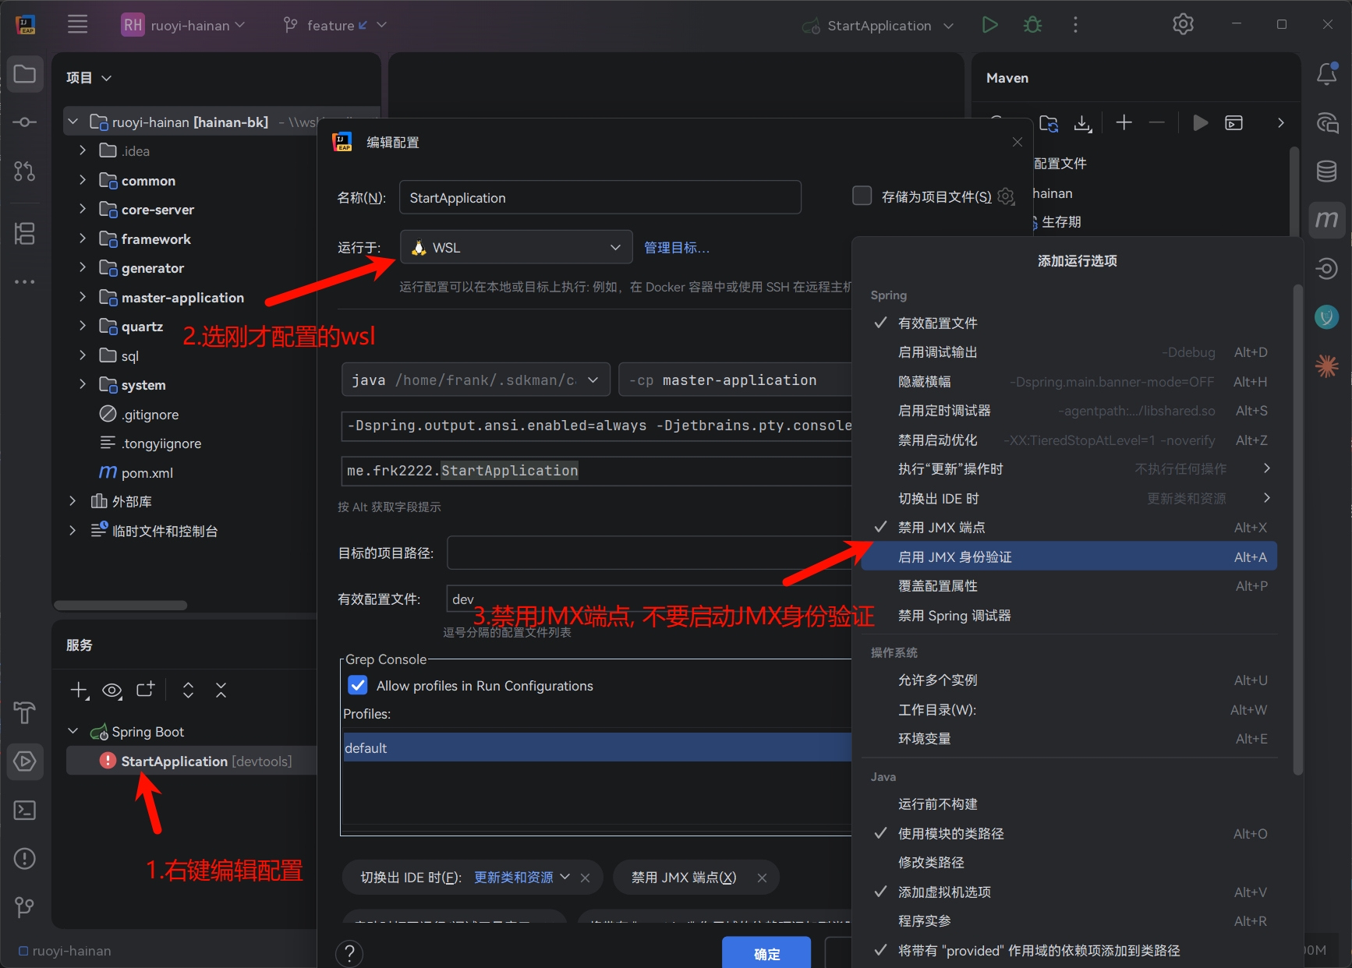
Task: Open the Problems tool window icon
Action: point(25,859)
